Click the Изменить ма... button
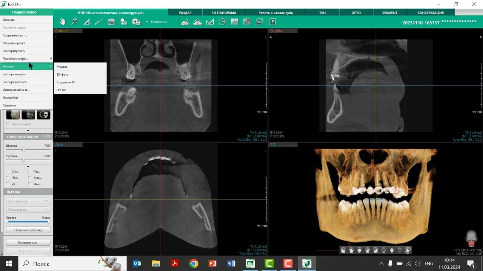 coord(28,242)
